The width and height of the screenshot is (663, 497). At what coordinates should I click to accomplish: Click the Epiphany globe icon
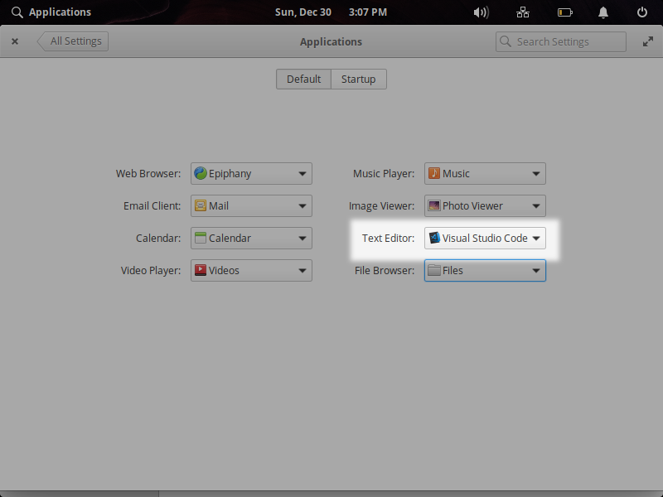(201, 173)
